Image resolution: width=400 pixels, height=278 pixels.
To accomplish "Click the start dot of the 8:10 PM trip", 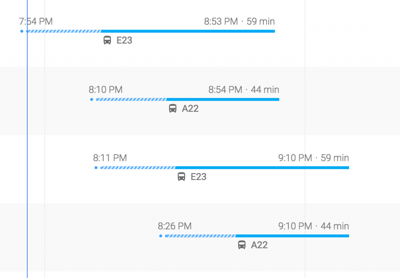I will [91, 99].
